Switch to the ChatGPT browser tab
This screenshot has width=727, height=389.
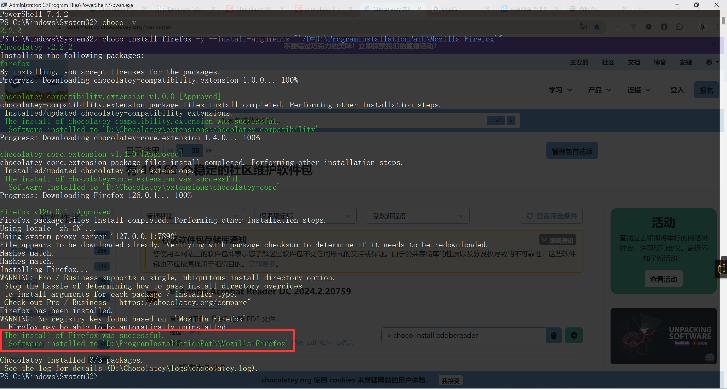pos(452,9)
